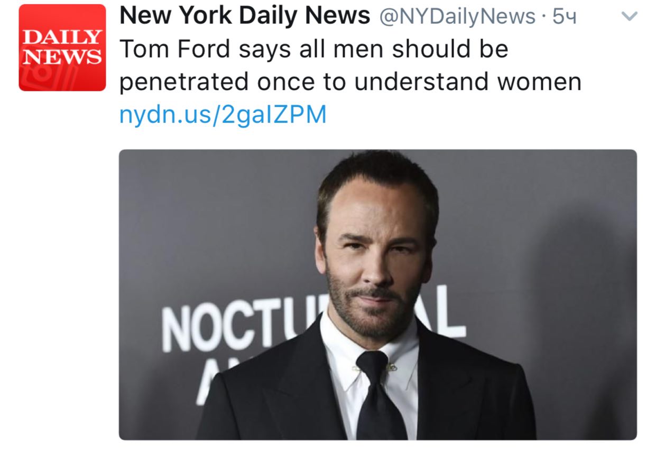Tap the word DAILY in the red logo
The height and width of the screenshot is (458, 656).
point(62,38)
